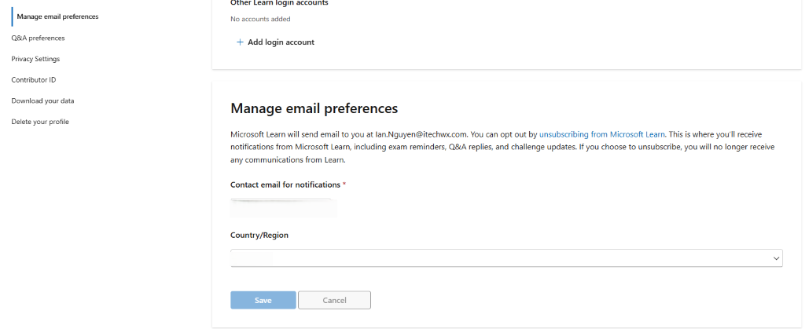This screenshot has width=805, height=329.
Task: Open Contributor ID in the sidebar
Action: [33, 80]
